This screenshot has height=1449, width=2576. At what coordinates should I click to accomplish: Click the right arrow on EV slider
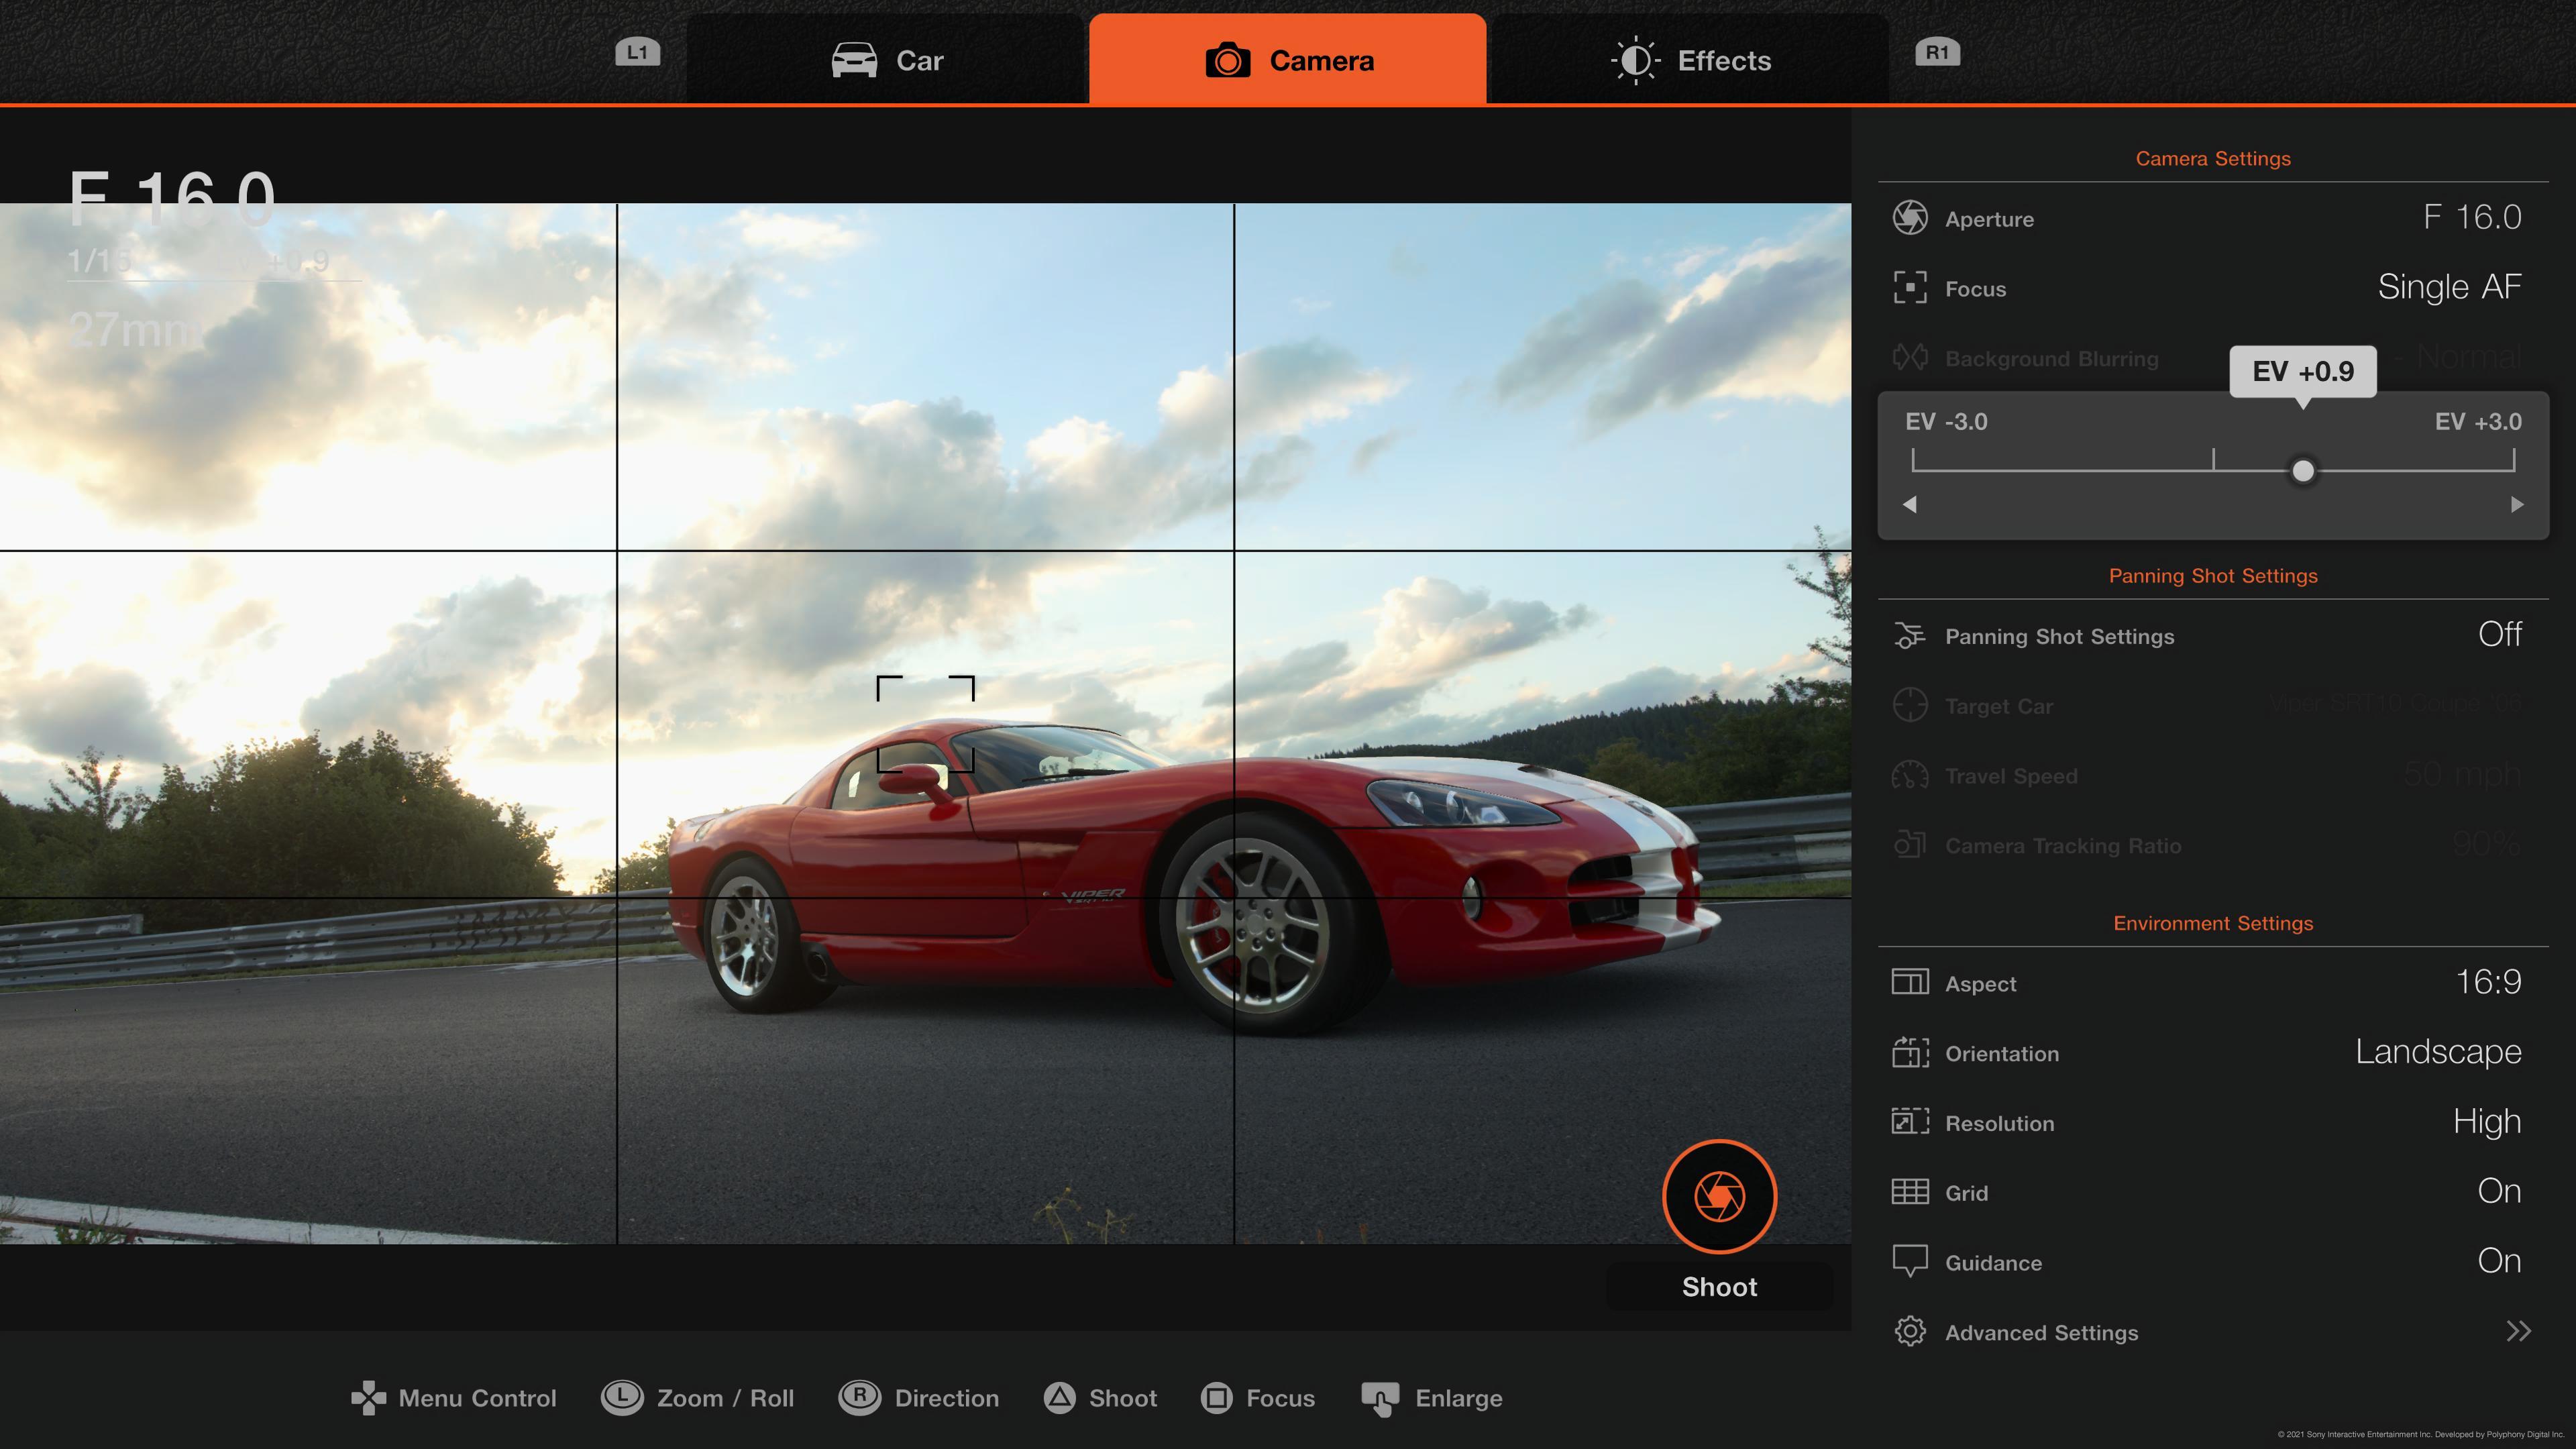tap(2518, 505)
